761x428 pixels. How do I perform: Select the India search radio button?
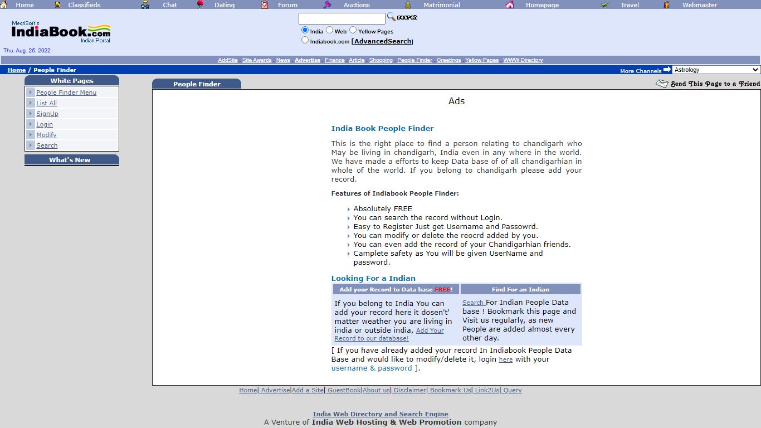point(305,30)
